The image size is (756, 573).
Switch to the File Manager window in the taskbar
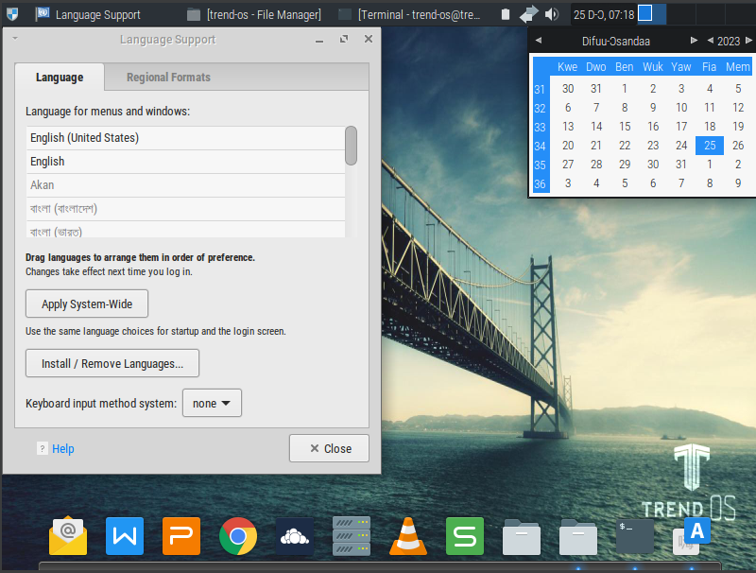[x=255, y=14]
